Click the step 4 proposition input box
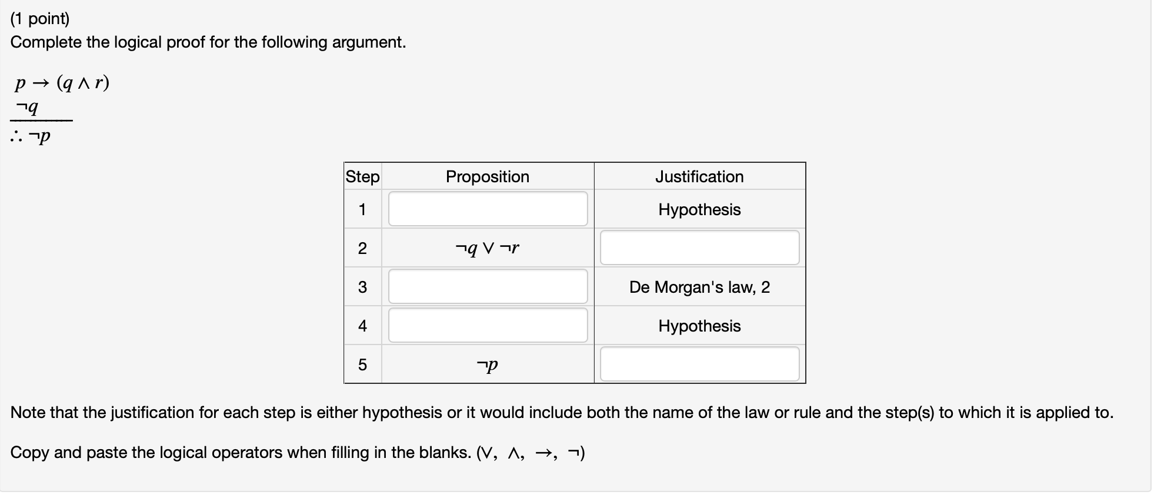This screenshot has height=495, width=1154. click(x=488, y=325)
